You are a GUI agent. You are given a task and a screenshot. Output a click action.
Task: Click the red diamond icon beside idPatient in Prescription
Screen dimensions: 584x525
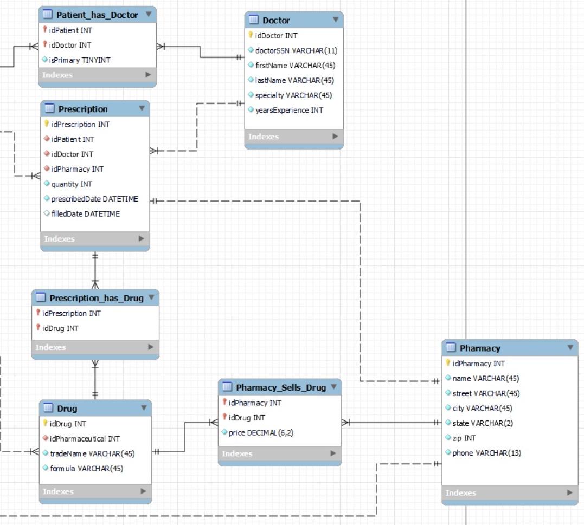(47, 139)
